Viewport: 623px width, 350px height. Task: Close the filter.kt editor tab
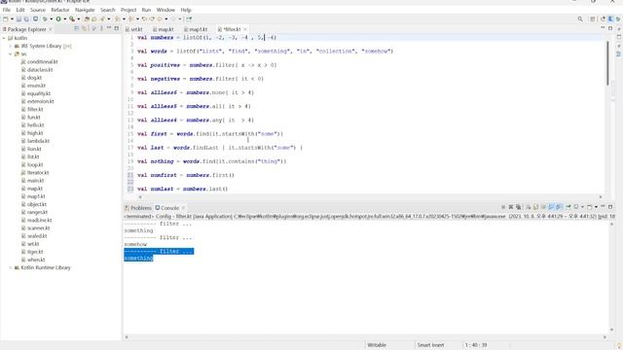click(245, 29)
